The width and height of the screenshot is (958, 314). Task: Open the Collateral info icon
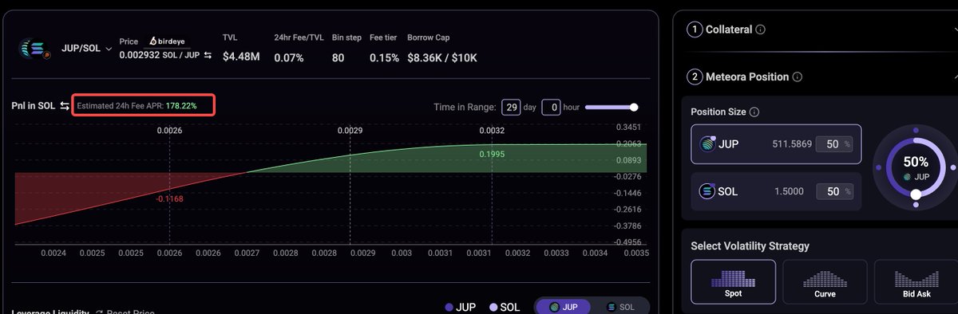760,29
